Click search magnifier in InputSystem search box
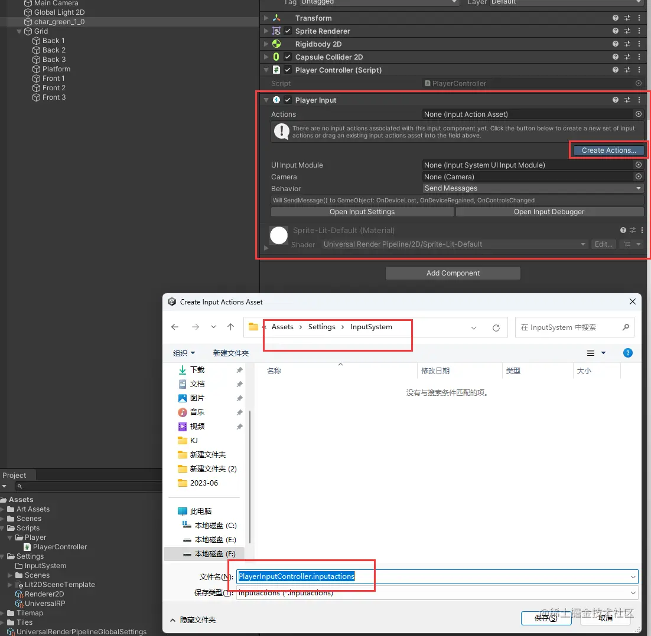The width and height of the screenshot is (651, 636). point(626,327)
